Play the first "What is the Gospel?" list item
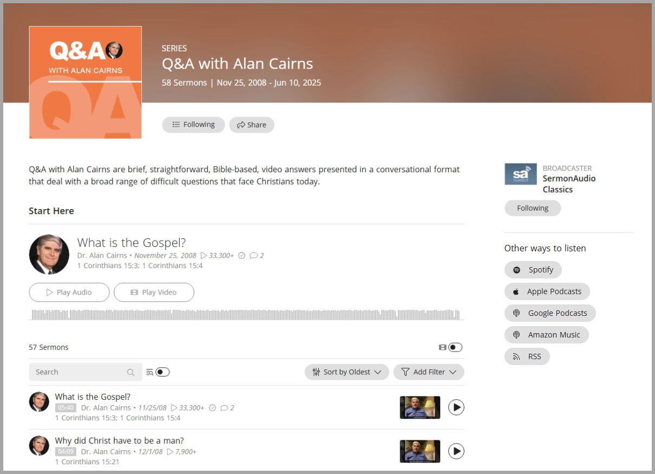The width and height of the screenshot is (655, 474). tap(456, 407)
